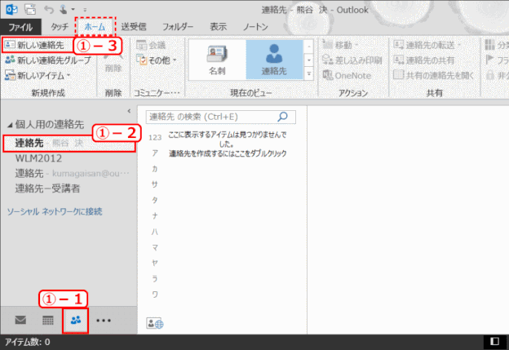Click 差し込み印刷 mail merge
The width and height of the screenshot is (509, 350).
pyautogui.click(x=352, y=60)
